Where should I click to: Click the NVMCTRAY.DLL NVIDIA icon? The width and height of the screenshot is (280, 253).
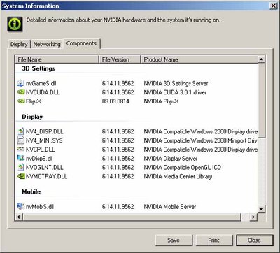(21, 176)
